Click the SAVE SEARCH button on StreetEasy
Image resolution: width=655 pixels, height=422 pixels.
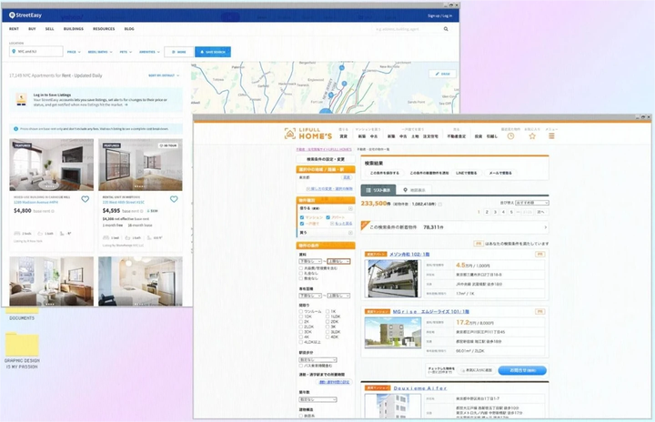[213, 52]
